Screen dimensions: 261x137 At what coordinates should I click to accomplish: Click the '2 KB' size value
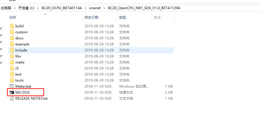coord(169,92)
